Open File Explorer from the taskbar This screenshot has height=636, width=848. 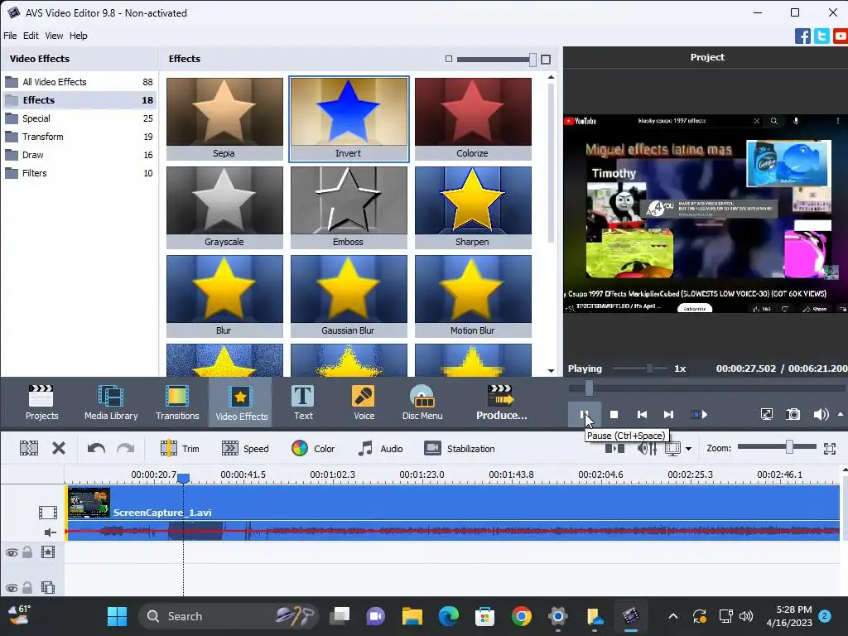click(412, 616)
